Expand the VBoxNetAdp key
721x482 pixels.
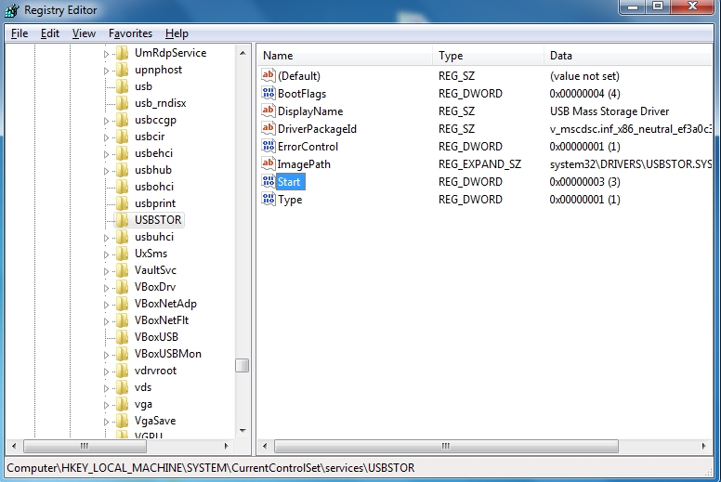tap(106, 305)
